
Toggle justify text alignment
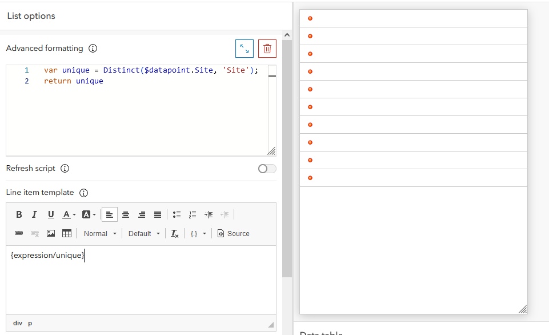coord(158,214)
